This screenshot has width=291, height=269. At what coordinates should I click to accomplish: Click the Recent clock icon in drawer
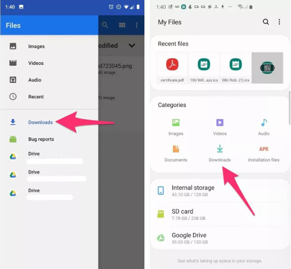coord(13,97)
